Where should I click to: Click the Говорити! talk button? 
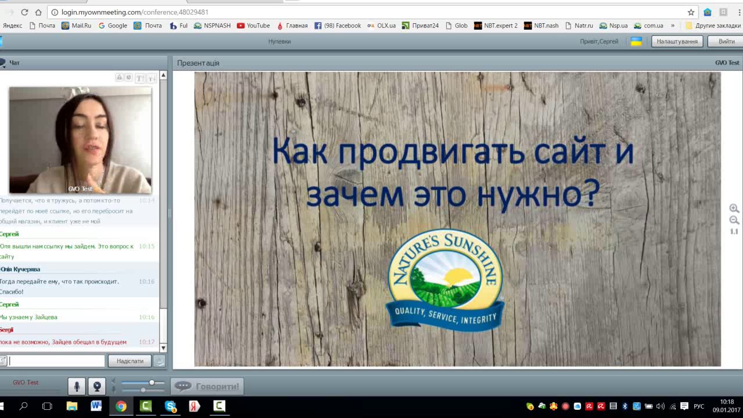(207, 386)
